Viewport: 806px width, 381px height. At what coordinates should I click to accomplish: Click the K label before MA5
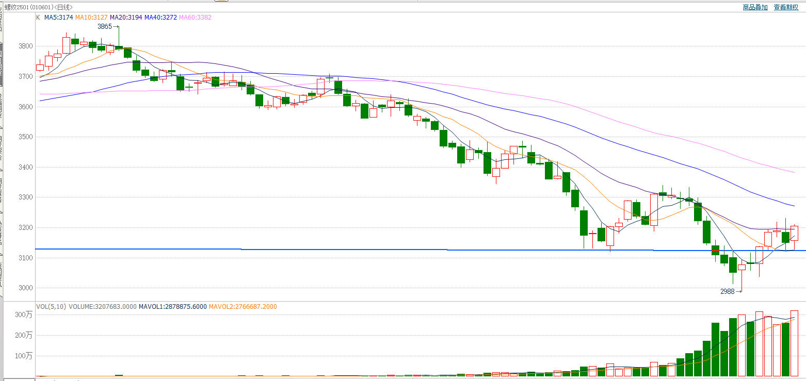tap(38, 18)
